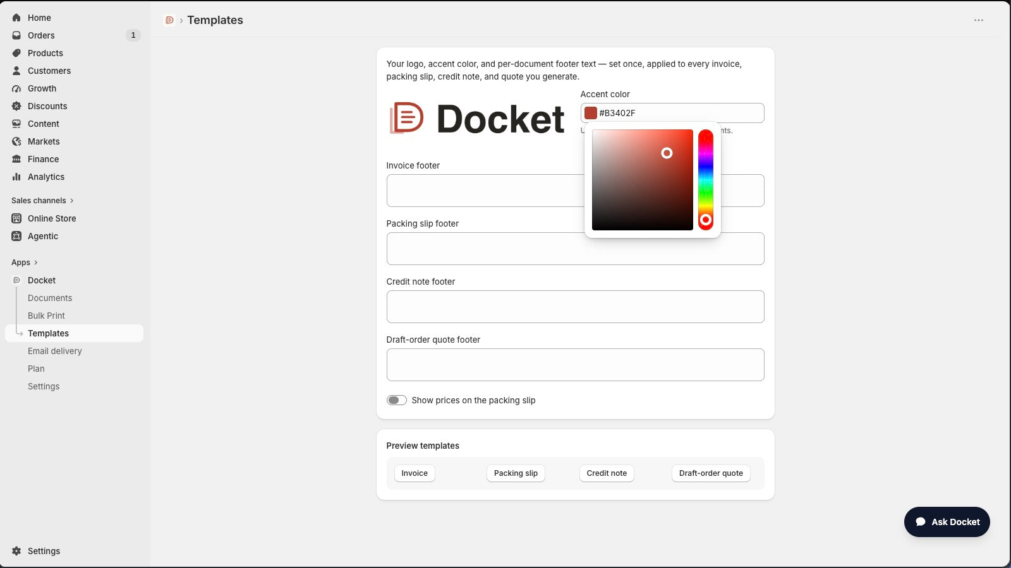Image resolution: width=1011 pixels, height=568 pixels.
Task: Click the Customers person icon
Action: tap(16, 71)
